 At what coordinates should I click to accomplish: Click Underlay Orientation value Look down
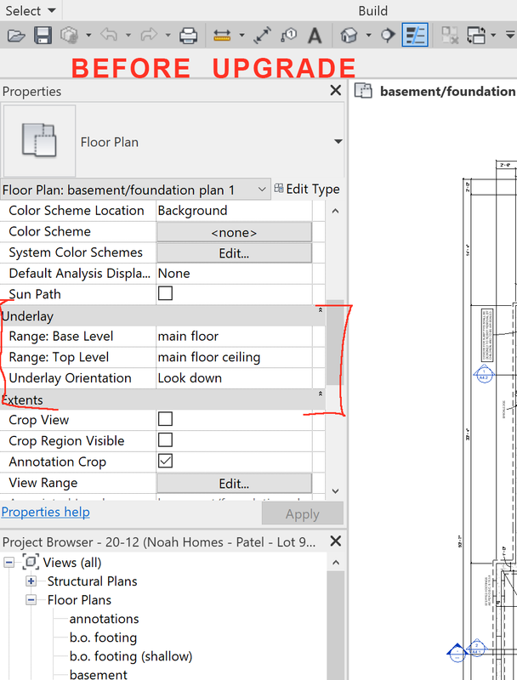234,378
